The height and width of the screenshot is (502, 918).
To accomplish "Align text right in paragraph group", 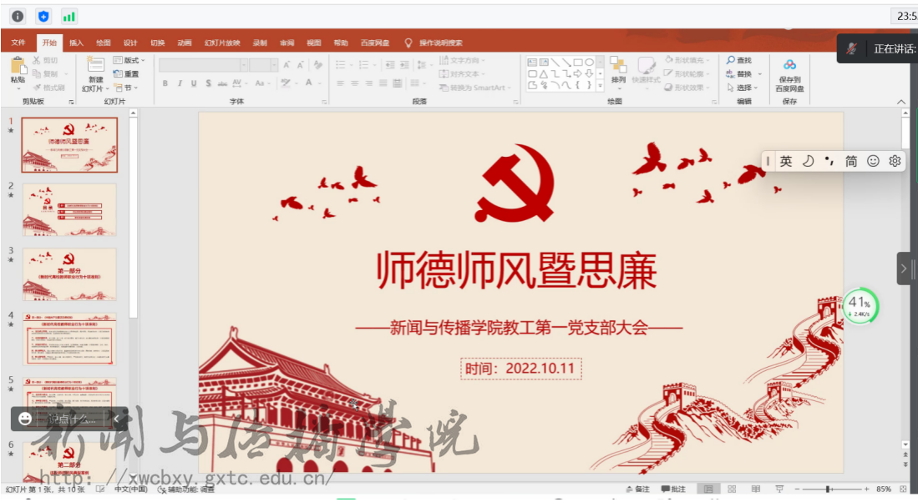I will (369, 83).
